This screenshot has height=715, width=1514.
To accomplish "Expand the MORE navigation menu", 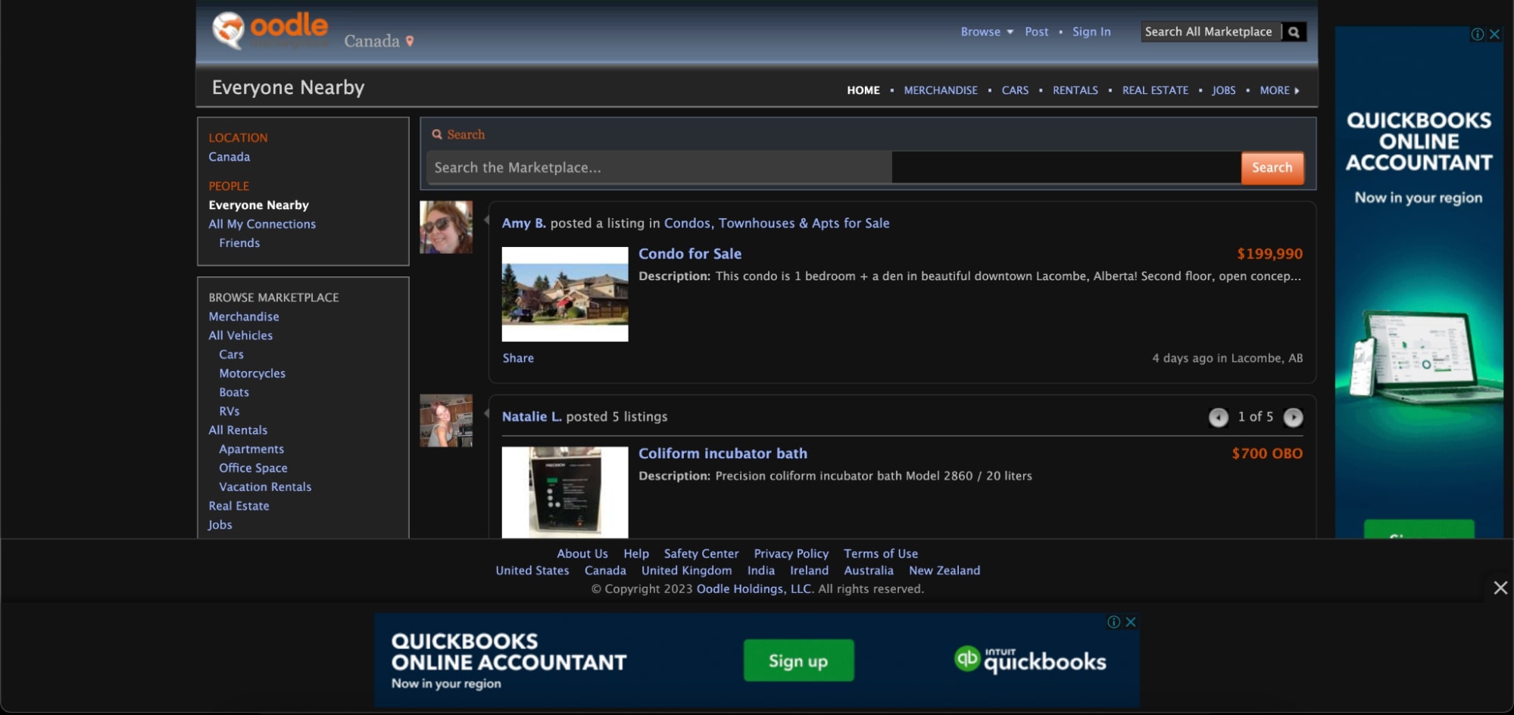I will 1279,90.
